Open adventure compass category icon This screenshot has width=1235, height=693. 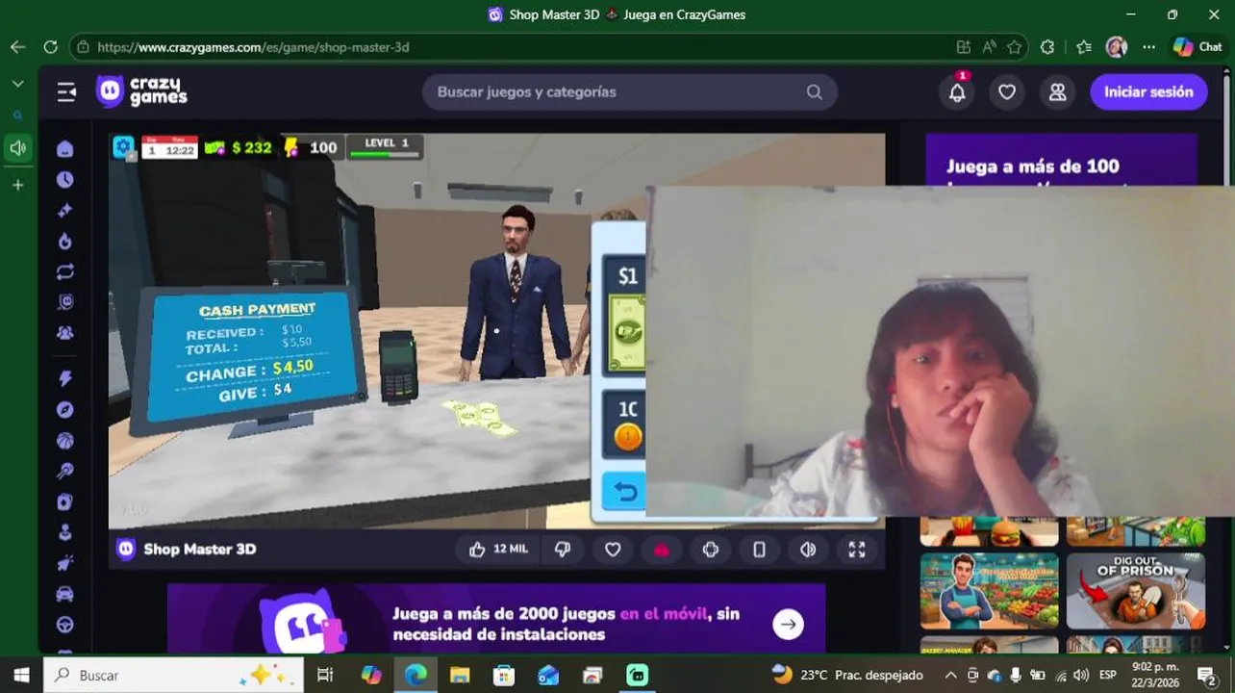pyautogui.click(x=65, y=410)
